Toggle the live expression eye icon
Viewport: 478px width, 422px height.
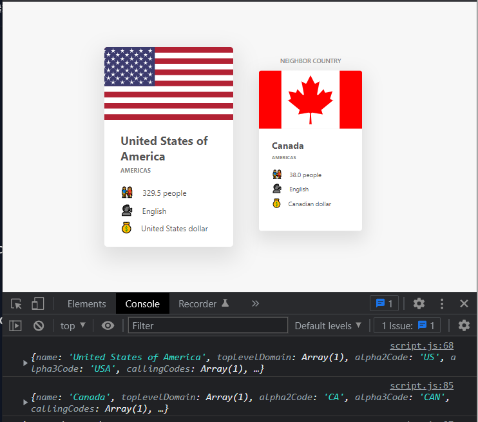[108, 325]
